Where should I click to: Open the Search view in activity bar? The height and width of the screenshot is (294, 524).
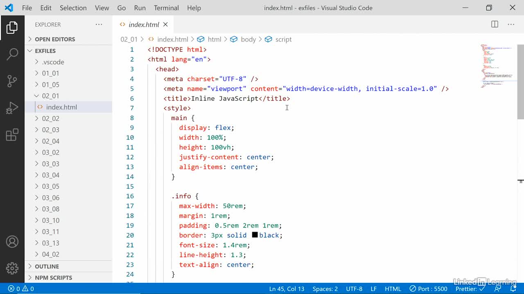click(12, 54)
